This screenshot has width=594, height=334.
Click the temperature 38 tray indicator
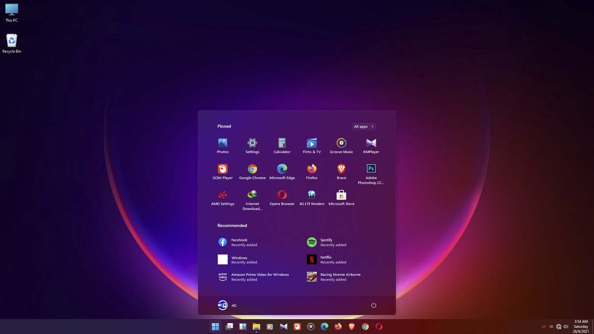pos(551,327)
